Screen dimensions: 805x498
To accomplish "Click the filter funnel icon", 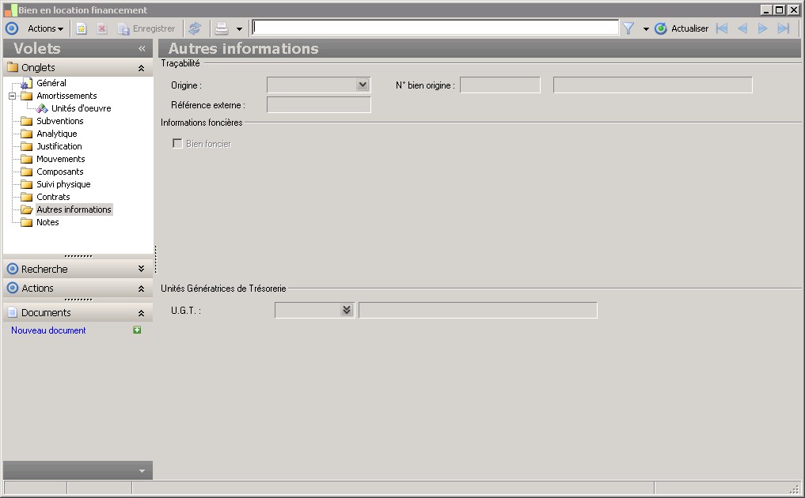I will click(x=628, y=28).
